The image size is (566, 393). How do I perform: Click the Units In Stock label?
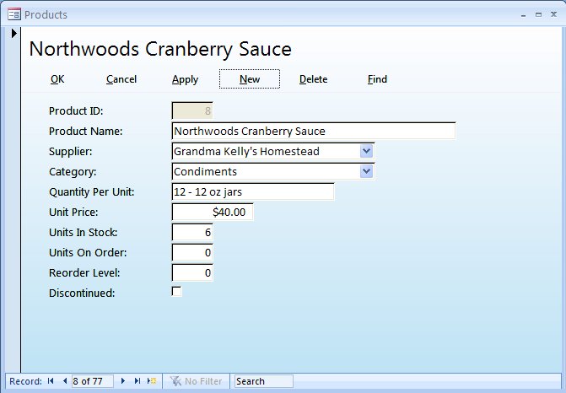[x=84, y=232]
